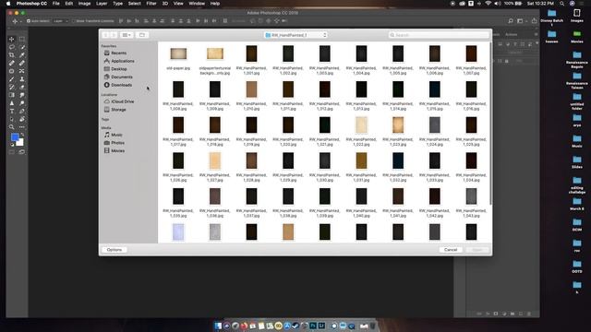Select the Rectangular Marquee tool

pos(22,39)
